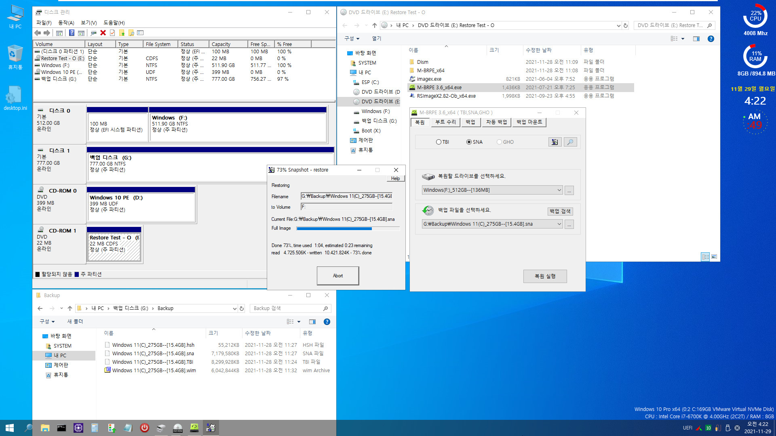The height and width of the screenshot is (436, 776).
Task: Expand the 구성 dropdown in Backup explorer
Action: coord(47,322)
